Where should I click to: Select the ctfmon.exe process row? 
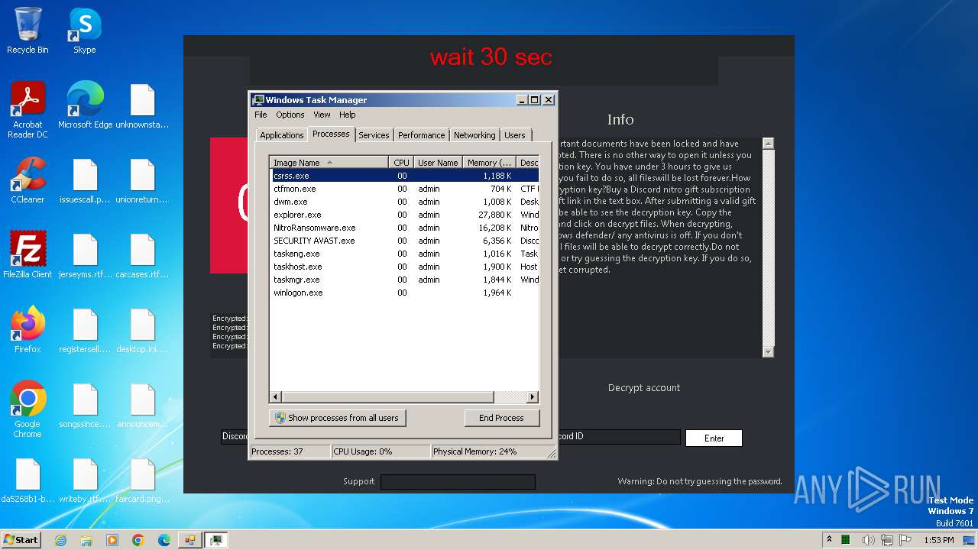pos(404,189)
